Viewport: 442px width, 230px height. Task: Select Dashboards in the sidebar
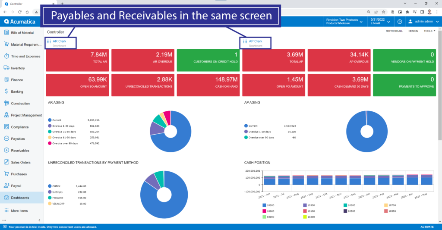[22, 198]
